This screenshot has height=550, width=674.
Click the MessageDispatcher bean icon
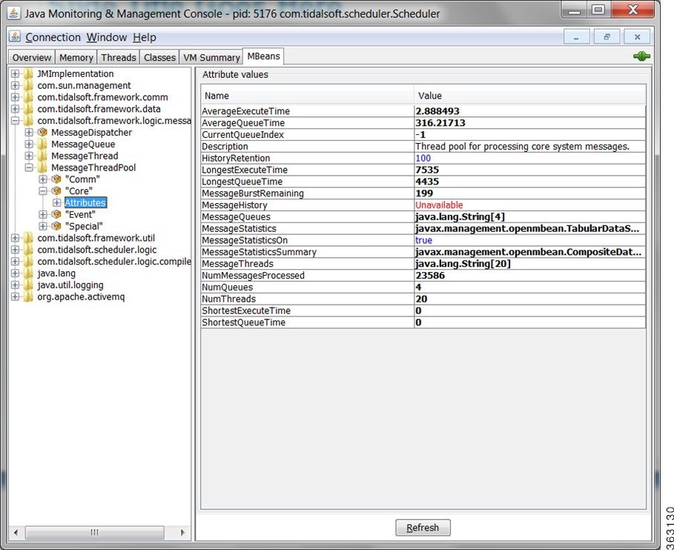[x=42, y=133]
